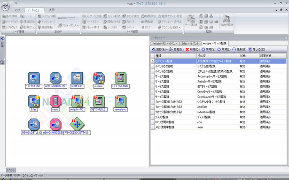
Task: Switch to the netadm-PC - イベント tab
Action: click(165, 44)
